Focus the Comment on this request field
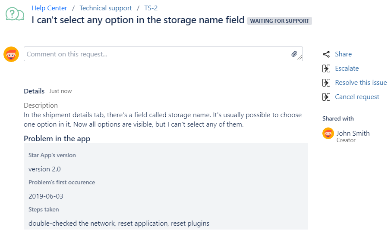Image resolution: width=391 pixels, height=236 pixels. pos(155,54)
